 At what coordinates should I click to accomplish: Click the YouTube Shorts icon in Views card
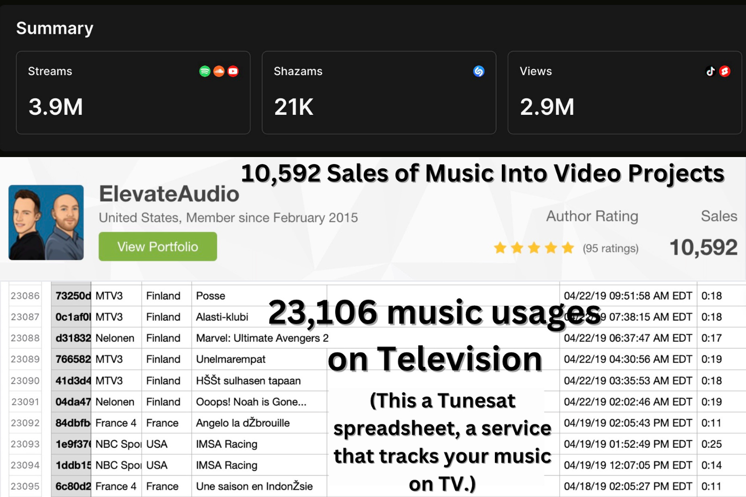point(725,71)
